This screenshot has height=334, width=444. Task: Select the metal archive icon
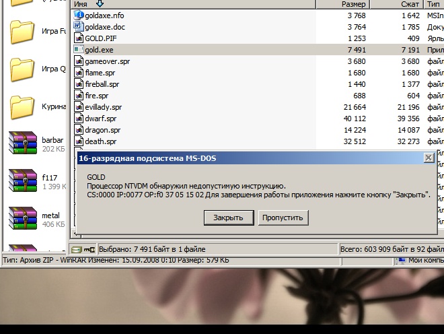pyautogui.click(x=22, y=220)
